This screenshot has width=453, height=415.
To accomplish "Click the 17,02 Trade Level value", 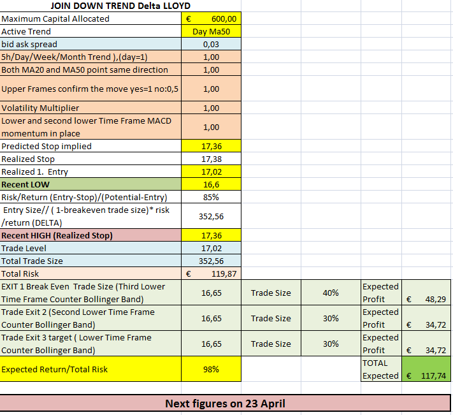I will pos(211,248).
